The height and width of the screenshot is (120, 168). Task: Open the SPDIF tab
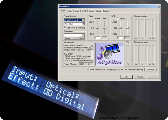tap(84, 11)
